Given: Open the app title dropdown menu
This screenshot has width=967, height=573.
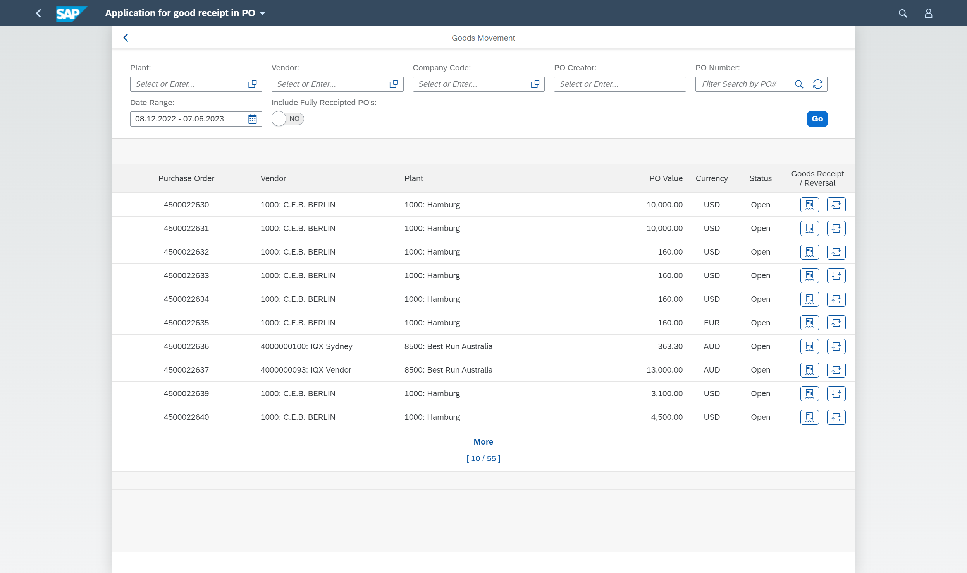Looking at the screenshot, I should [263, 13].
